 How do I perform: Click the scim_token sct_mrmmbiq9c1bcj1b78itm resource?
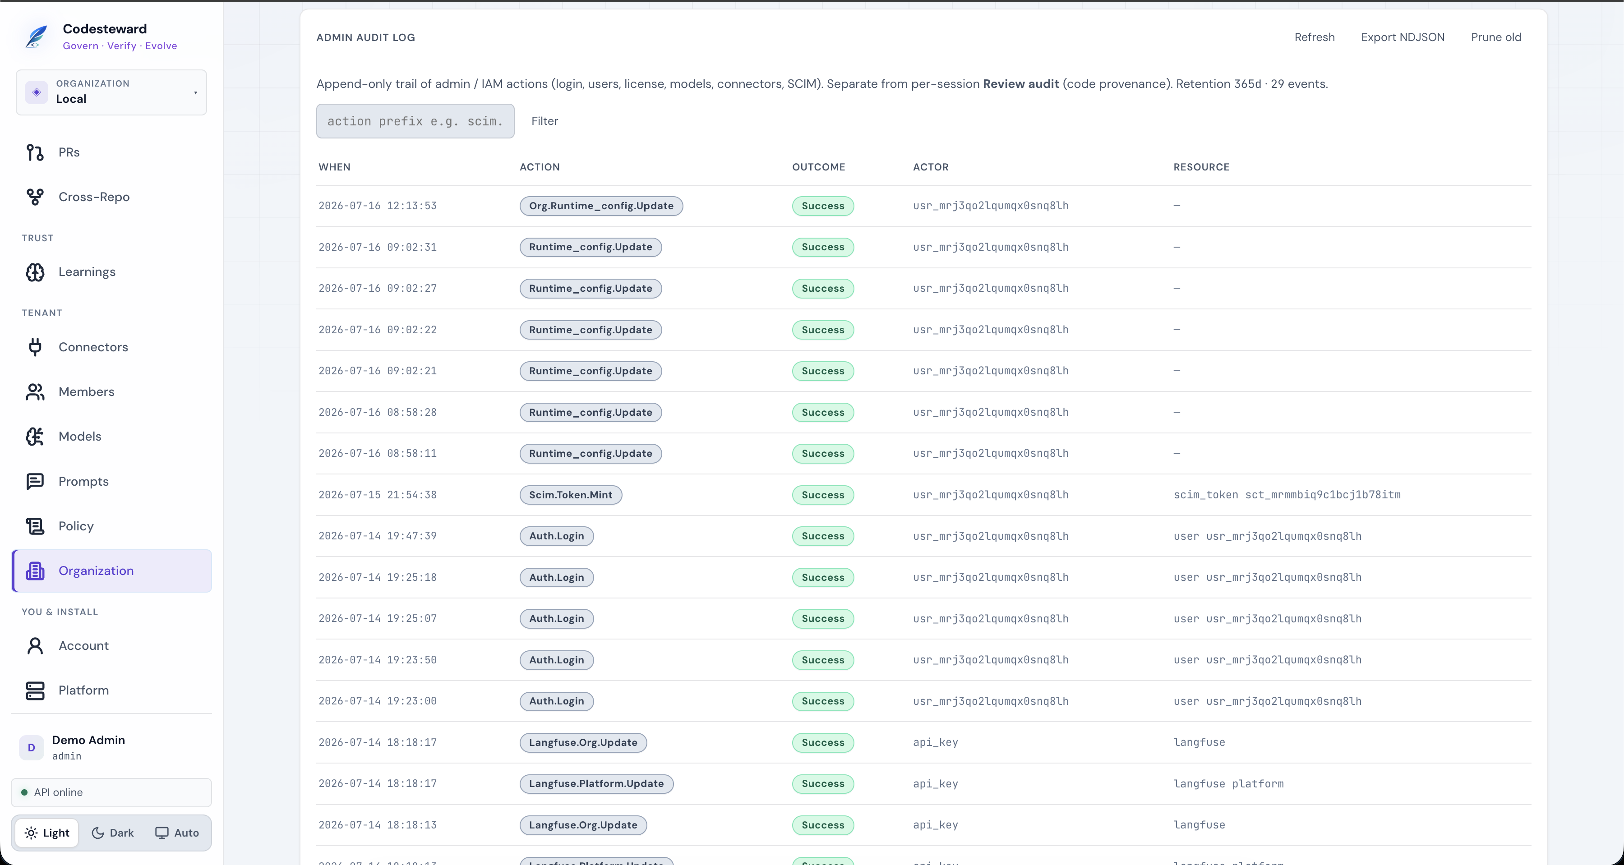tap(1287, 495)
